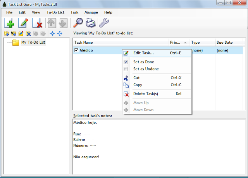Click inside the selected task's notes field

(x=159, y=147)
